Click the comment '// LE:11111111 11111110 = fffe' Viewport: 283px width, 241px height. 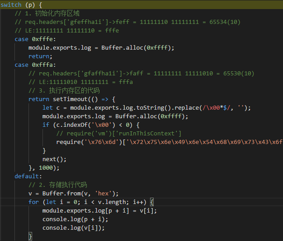[67, 30]
